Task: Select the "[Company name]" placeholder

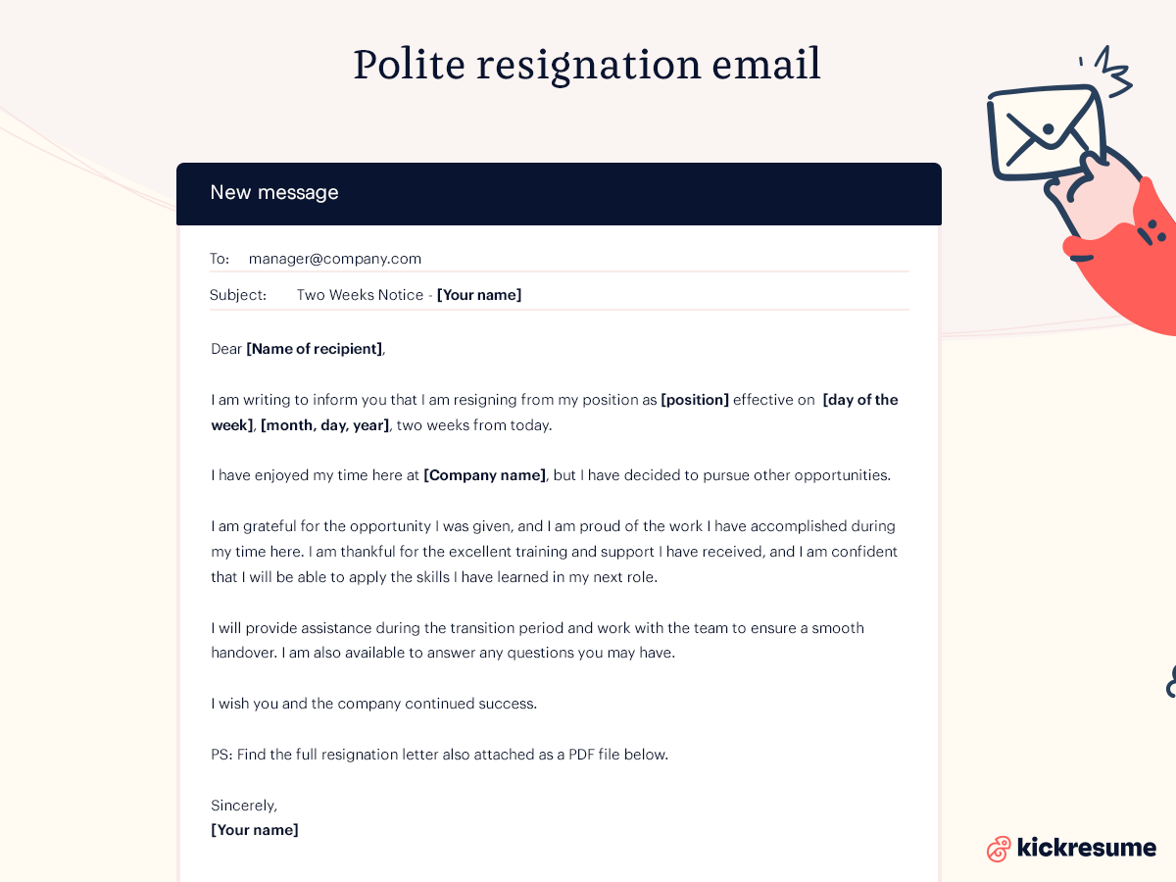Action: 484,475
